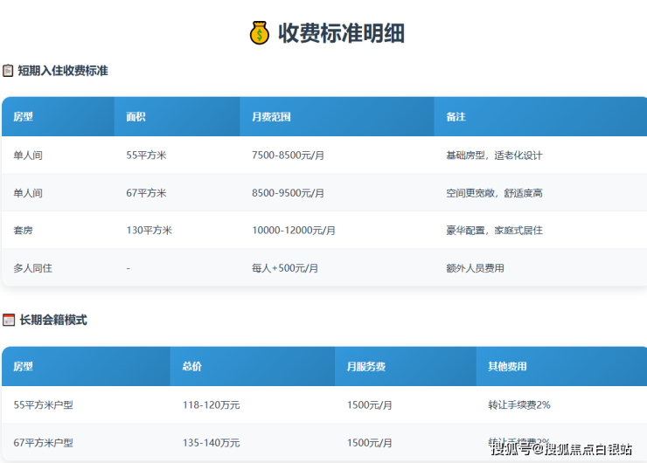Click the 其他费用 column header
Screen dimensions: 647x463
(507, 366)
